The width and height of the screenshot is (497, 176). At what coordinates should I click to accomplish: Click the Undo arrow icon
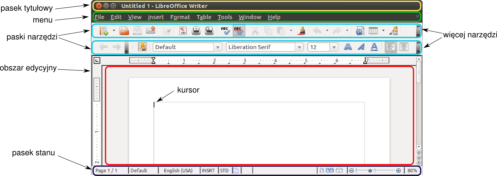317,31
